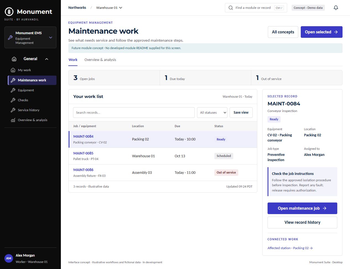The image size is (350, 269).
Task: Click the Out of service summary tile
Action: [297, 78]
